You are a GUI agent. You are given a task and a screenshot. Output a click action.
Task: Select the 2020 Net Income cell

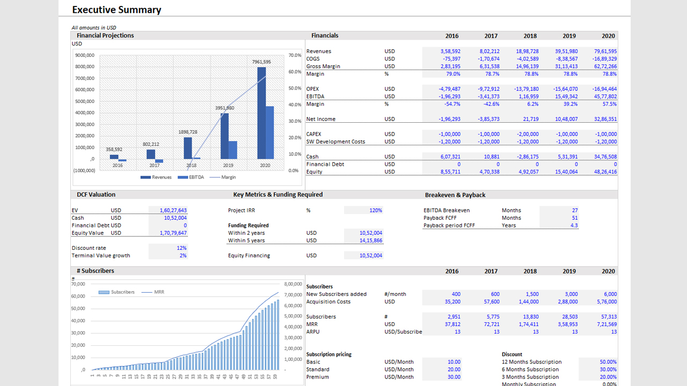click(x=598, y=119)
